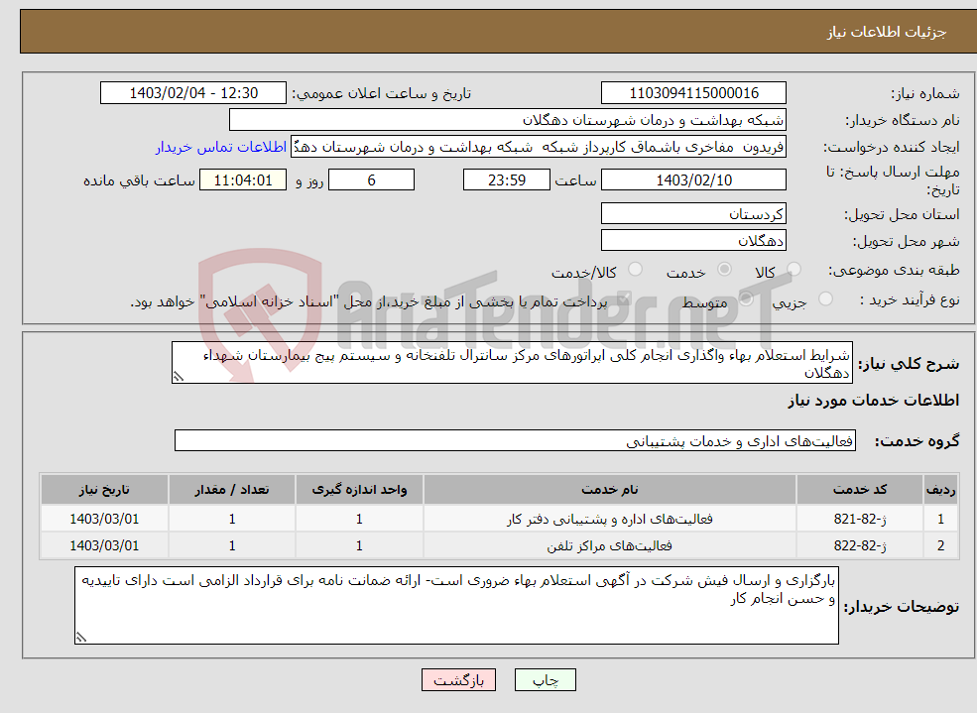The height and width of the screenshot is (713, 977).
Task: Click the کد خدمت column header
Action: pos(860,490)
